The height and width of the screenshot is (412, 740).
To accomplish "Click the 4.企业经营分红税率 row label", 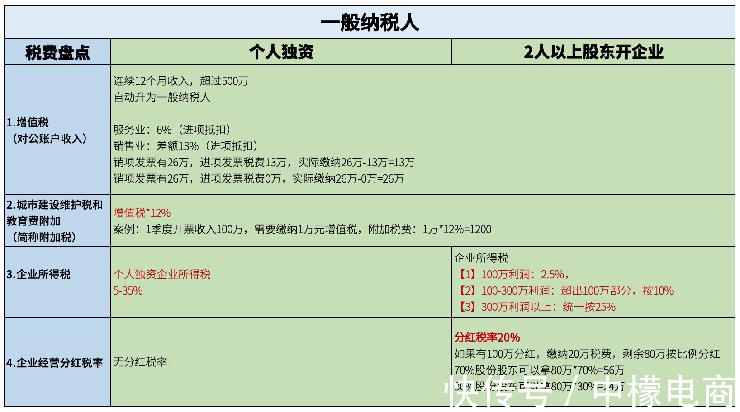I will 55,363.
